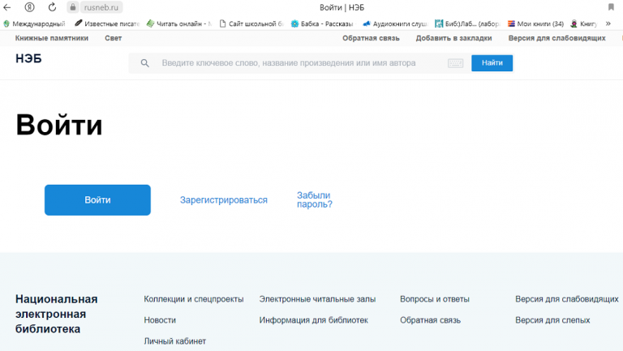Follow the 'Зарегистрироваться' link
This screenshot has width=623, height=351.
(223, 200)
